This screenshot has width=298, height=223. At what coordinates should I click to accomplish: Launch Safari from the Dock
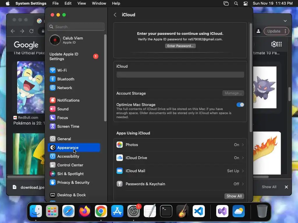click(68, 211)
